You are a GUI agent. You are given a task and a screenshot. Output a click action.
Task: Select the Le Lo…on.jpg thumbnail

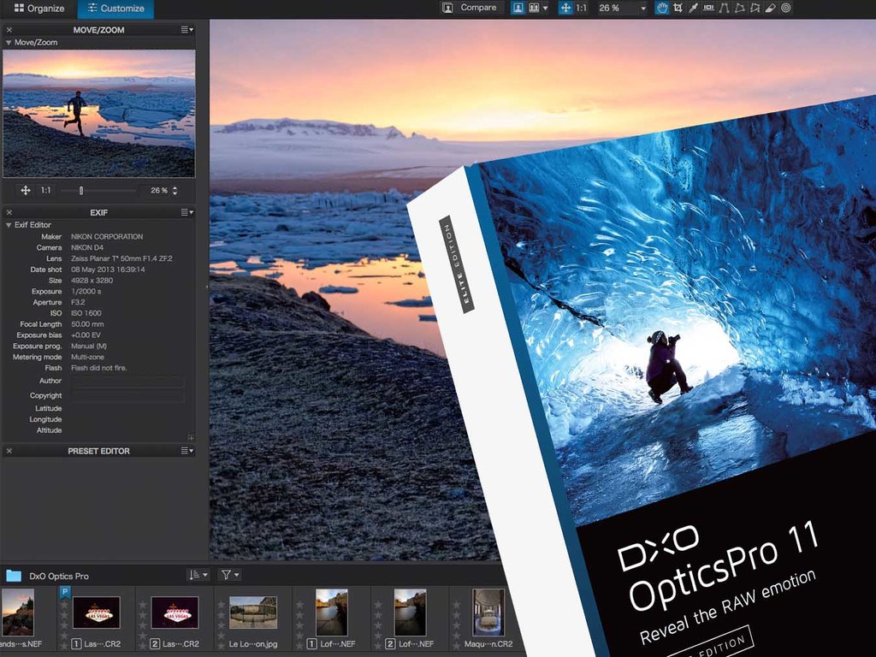coord(253,613)
